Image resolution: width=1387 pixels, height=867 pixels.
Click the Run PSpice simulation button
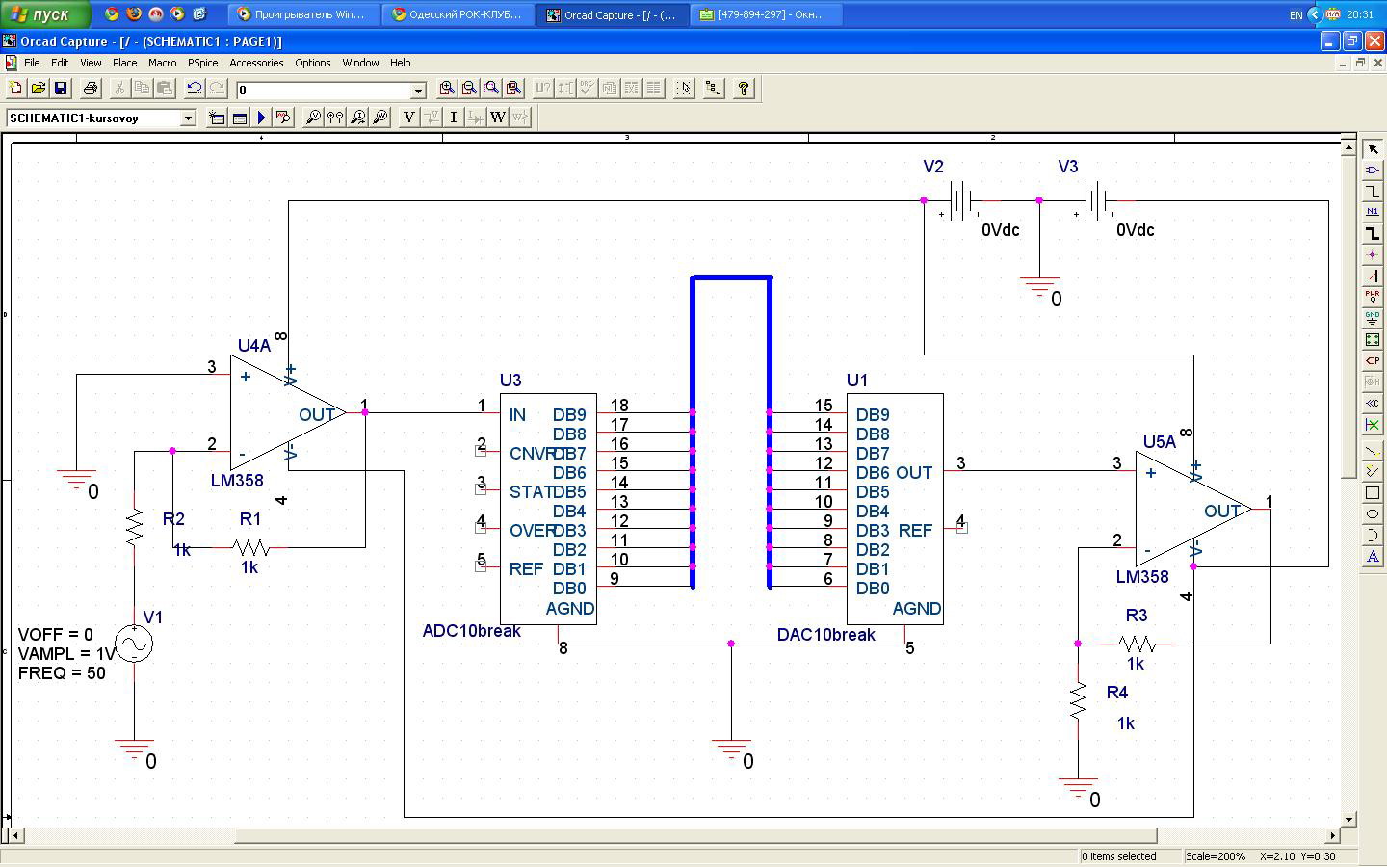click(261, 118)
